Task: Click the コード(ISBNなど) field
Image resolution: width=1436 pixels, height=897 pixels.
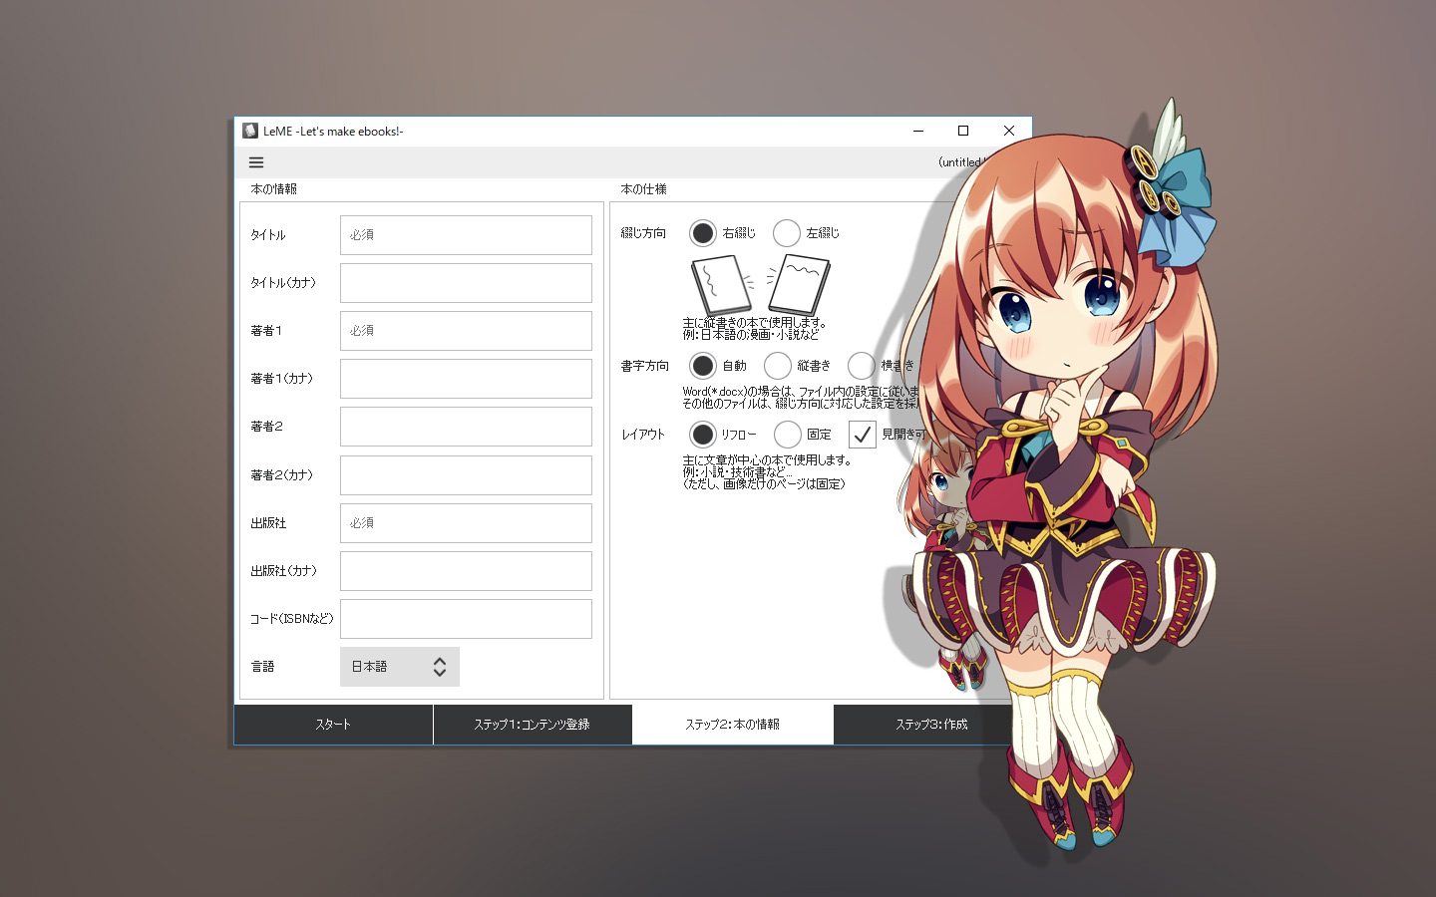Action: tap(466, 619)
